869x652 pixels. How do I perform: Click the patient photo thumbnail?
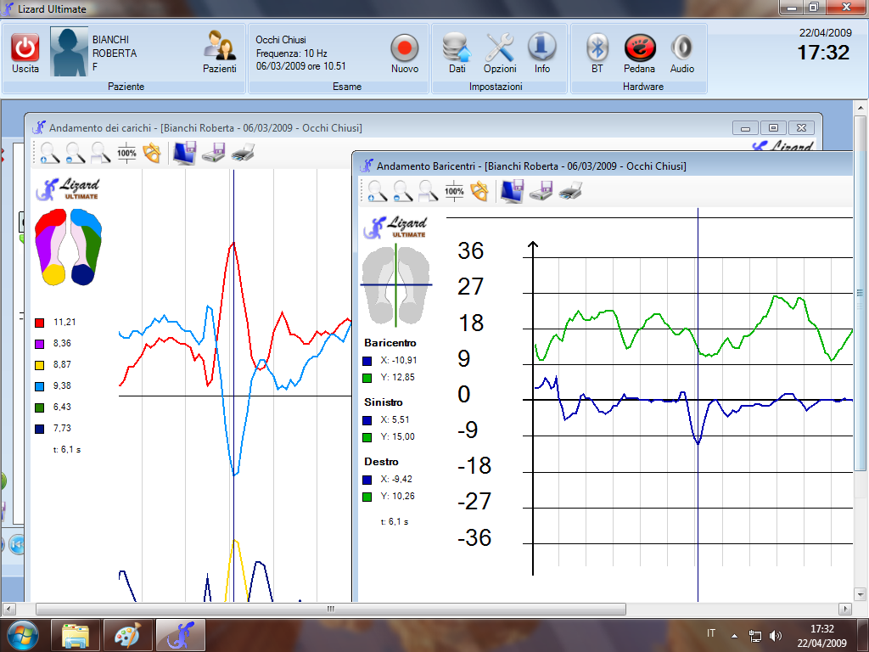click(x=69, y=53)
